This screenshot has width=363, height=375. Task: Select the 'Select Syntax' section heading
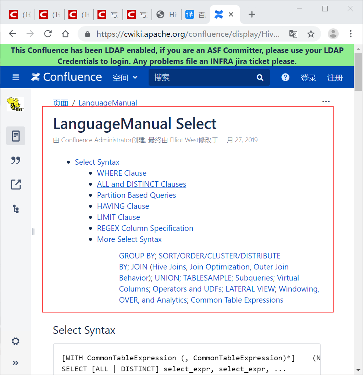tap(84, 330)
